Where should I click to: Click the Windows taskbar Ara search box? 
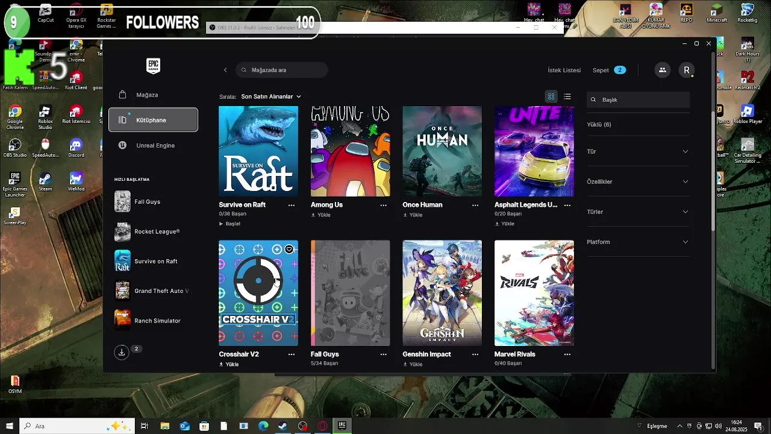tap(78, 426)
